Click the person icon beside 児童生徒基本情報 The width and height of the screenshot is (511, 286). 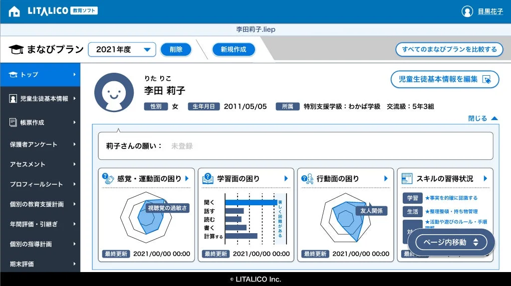point(12,99)
